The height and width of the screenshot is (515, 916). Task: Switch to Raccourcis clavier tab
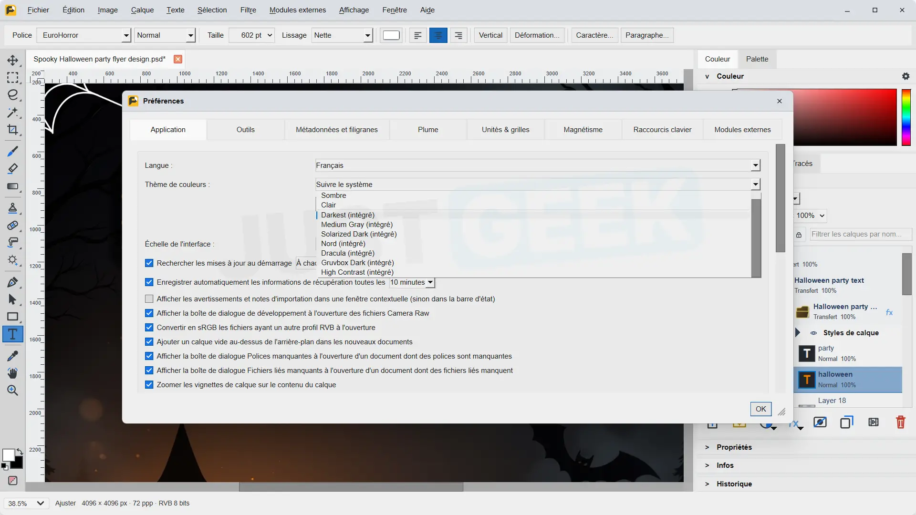[662, 130]
